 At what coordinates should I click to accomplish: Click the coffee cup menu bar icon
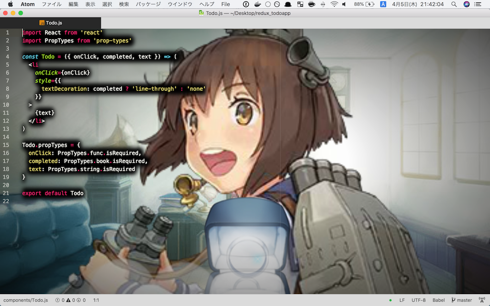(x=312, y=4)
